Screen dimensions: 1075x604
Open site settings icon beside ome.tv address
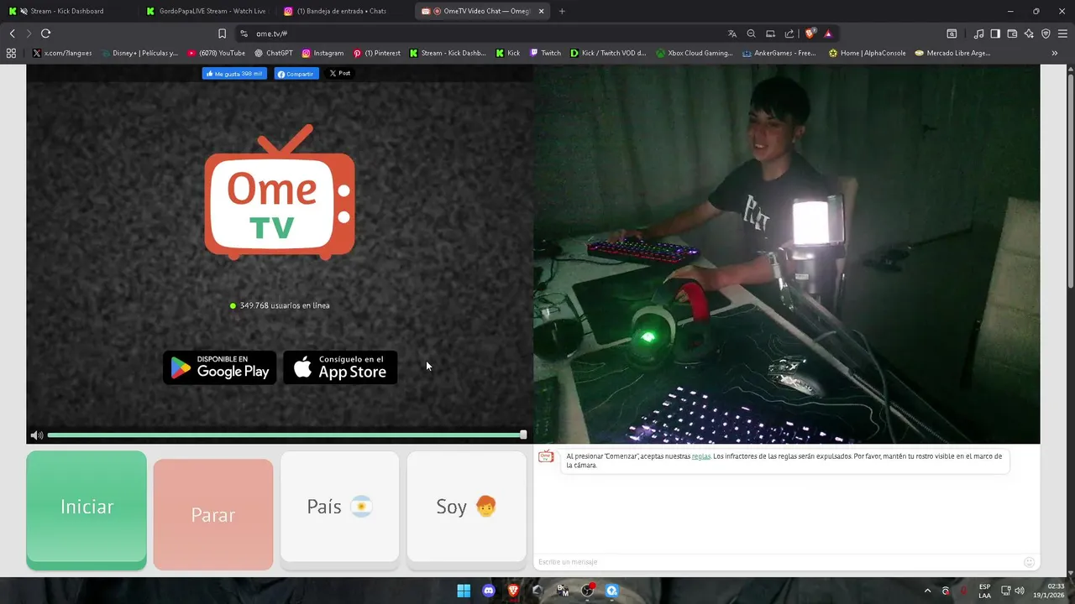click(x=244, y=34)
